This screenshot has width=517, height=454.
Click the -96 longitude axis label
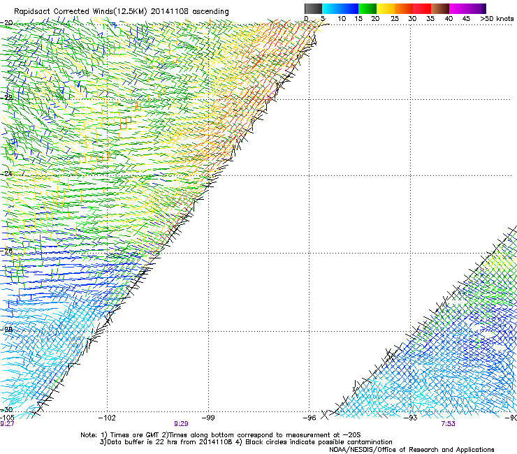pyautogui.click(x=310, y=418)
